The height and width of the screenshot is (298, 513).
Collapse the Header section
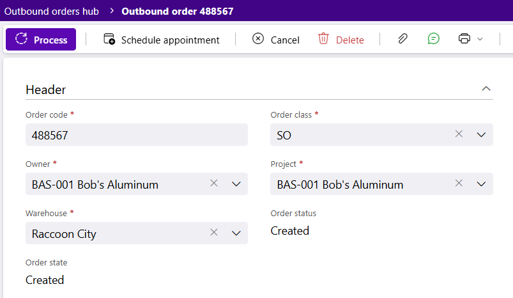point(486,88)
